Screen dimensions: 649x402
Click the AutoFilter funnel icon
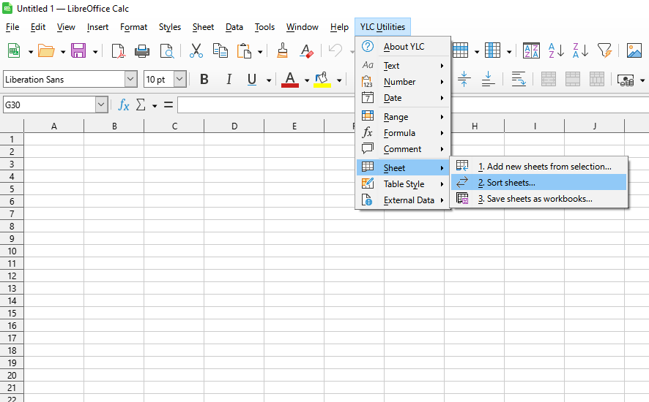tap(604, 50)
